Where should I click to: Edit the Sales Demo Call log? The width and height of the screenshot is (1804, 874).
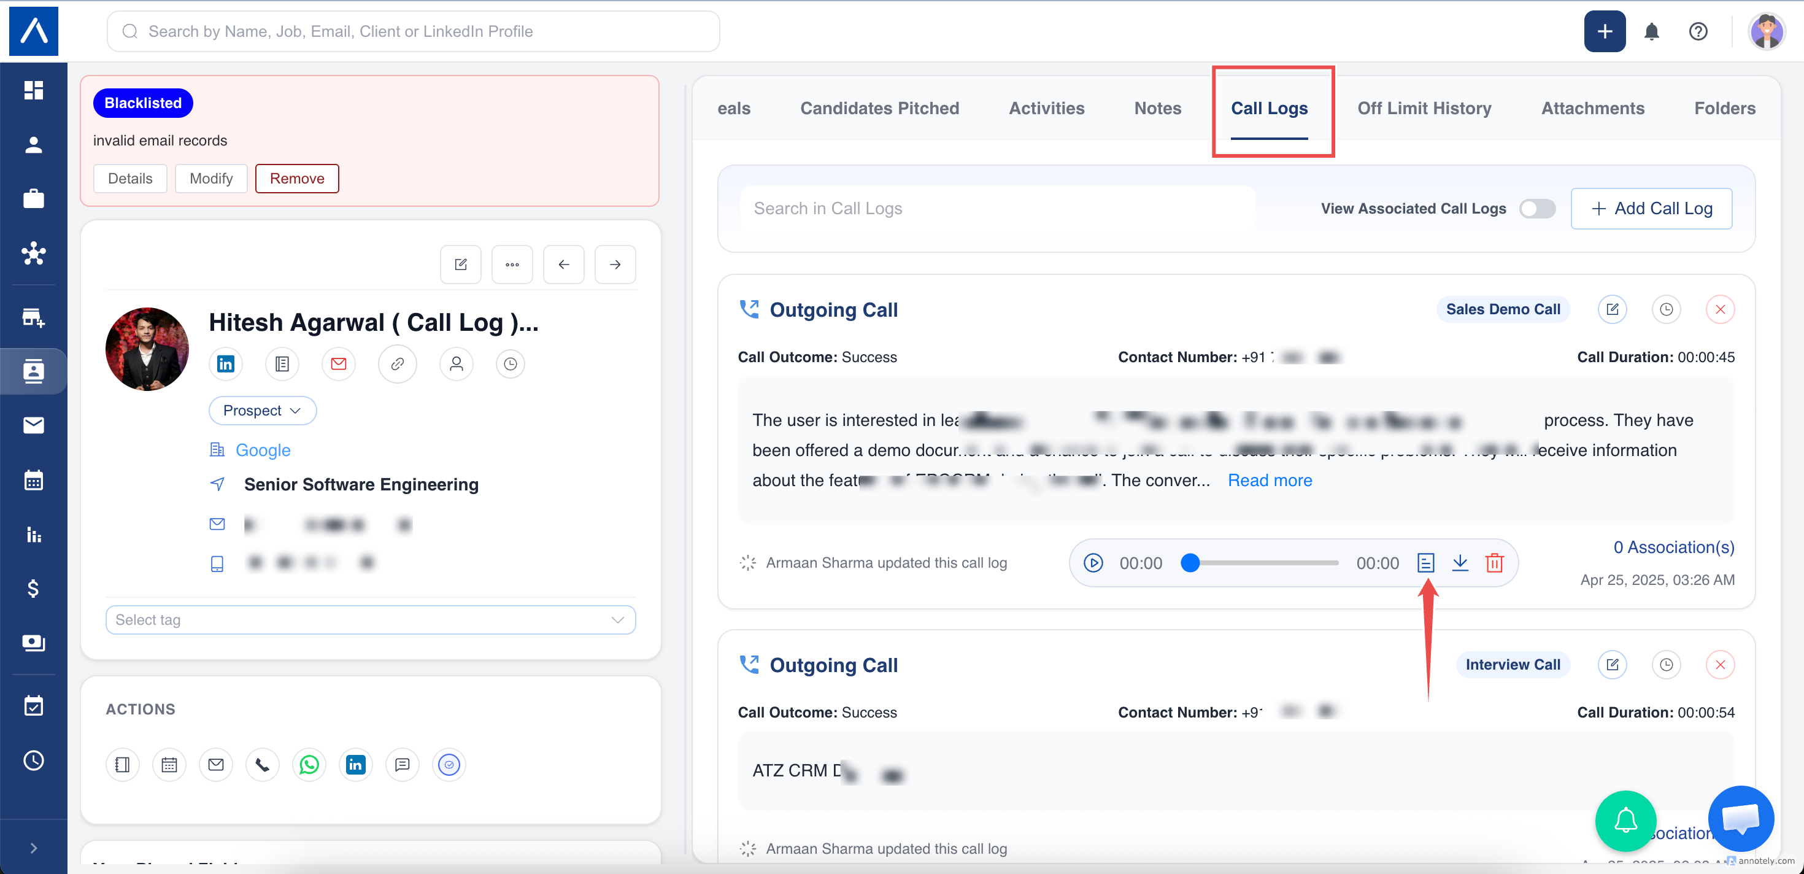[1612, 309]
